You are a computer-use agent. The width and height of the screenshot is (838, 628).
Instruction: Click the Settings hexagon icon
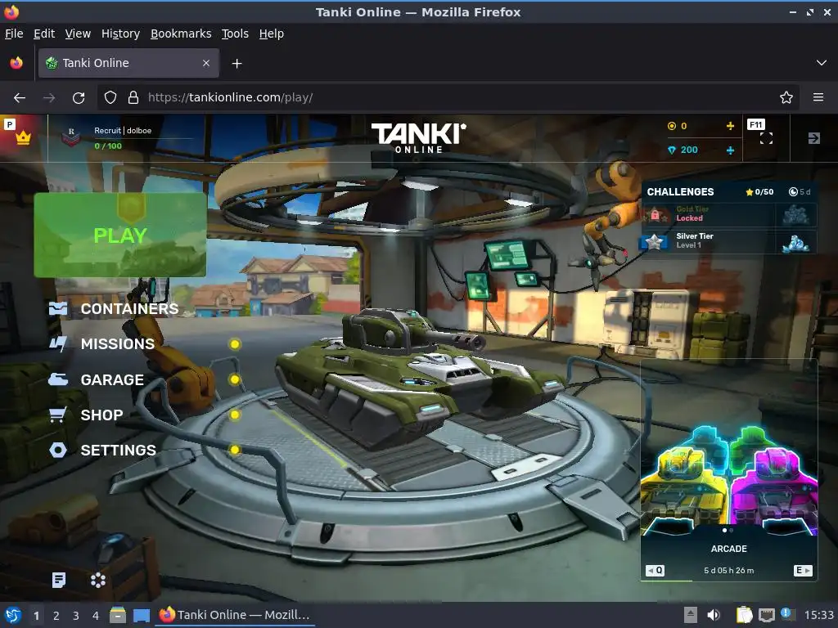tap(58, 451)
